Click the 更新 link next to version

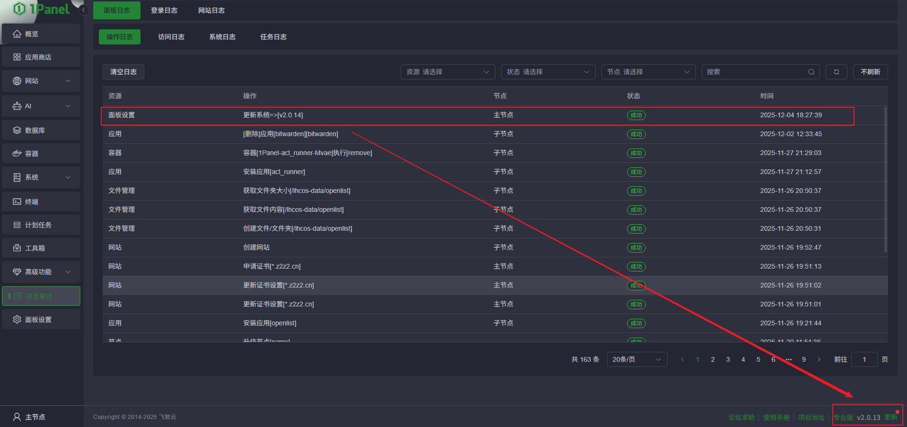click(x=890, y=417)
